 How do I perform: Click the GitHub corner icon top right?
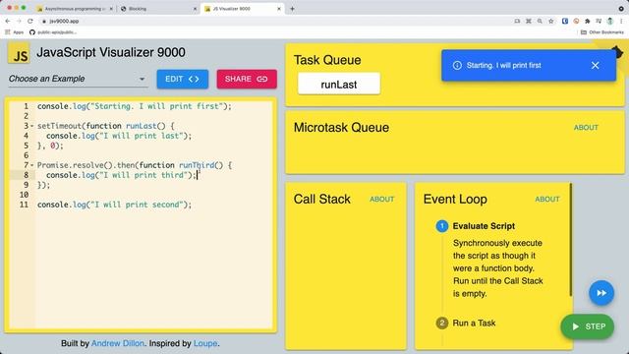click(616, 52)
